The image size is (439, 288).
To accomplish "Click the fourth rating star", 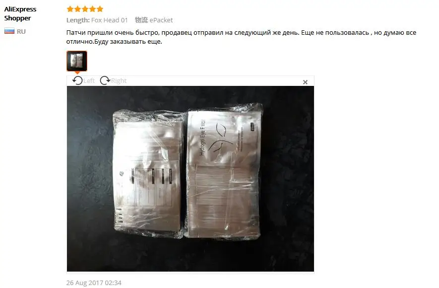I will pyautogui.click(x=92, y=9).
